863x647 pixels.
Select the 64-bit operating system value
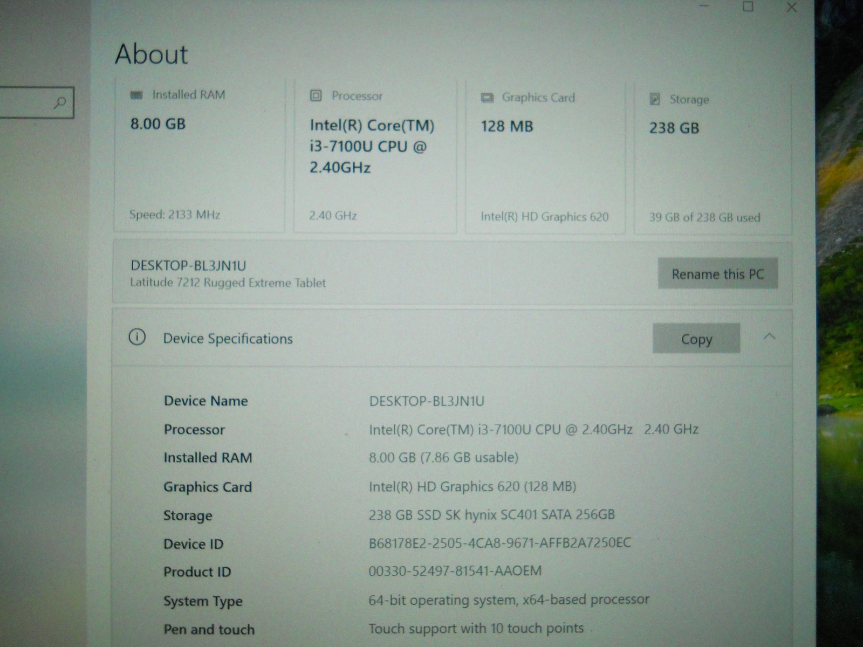(x=509, y=600)
